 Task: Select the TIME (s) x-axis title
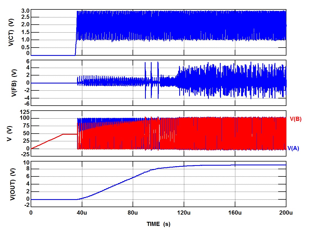point(158,224)
